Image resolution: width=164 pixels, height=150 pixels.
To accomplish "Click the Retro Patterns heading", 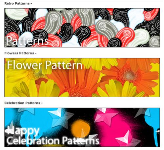I will [x=18, y=3].
